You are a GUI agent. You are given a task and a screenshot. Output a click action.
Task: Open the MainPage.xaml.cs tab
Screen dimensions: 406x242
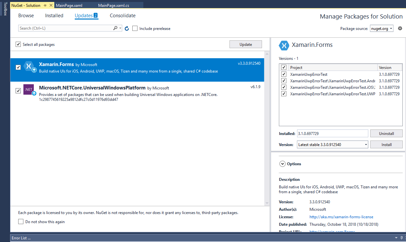click(113, 5)
